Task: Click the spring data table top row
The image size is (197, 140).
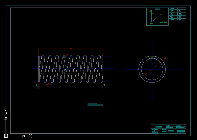Action: [x=177, y=9]
